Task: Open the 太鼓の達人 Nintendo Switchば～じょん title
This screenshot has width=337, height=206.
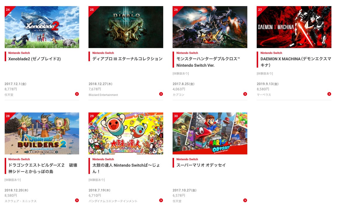Action: 126,168
